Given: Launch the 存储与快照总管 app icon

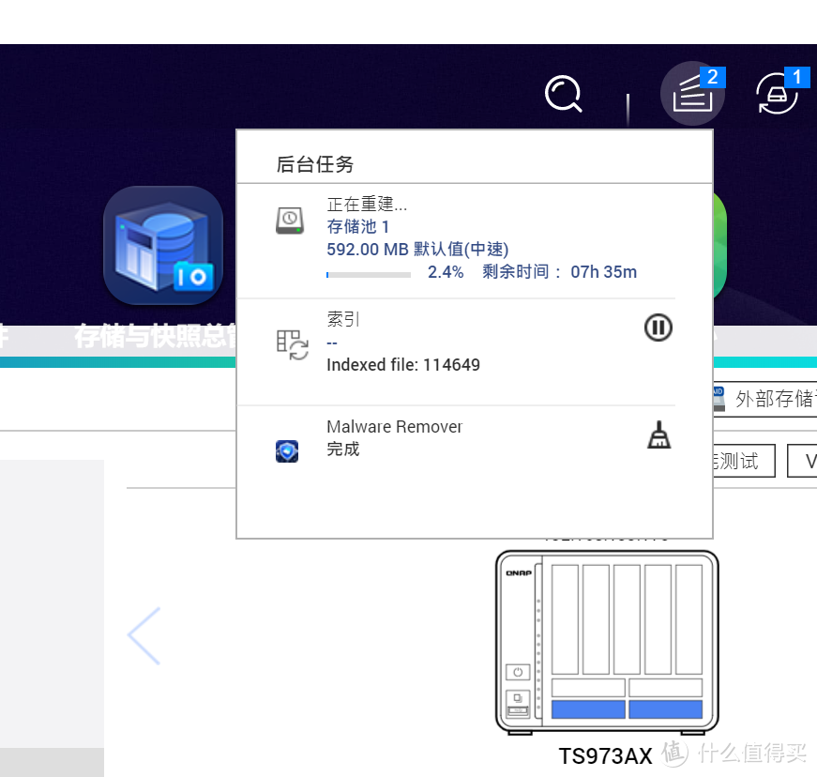Looking at the screenshot, I should click(x=162, y=246).
